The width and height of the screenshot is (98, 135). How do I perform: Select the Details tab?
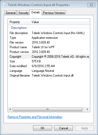point(36,12)
